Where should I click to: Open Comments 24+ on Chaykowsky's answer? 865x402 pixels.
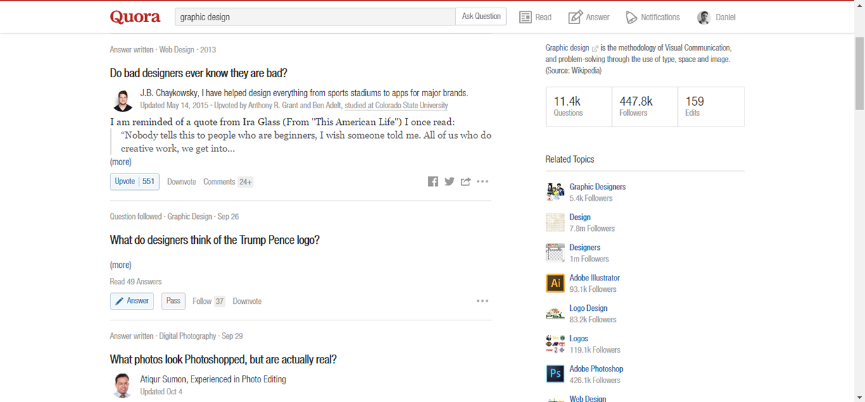click(x=228, y=182)
